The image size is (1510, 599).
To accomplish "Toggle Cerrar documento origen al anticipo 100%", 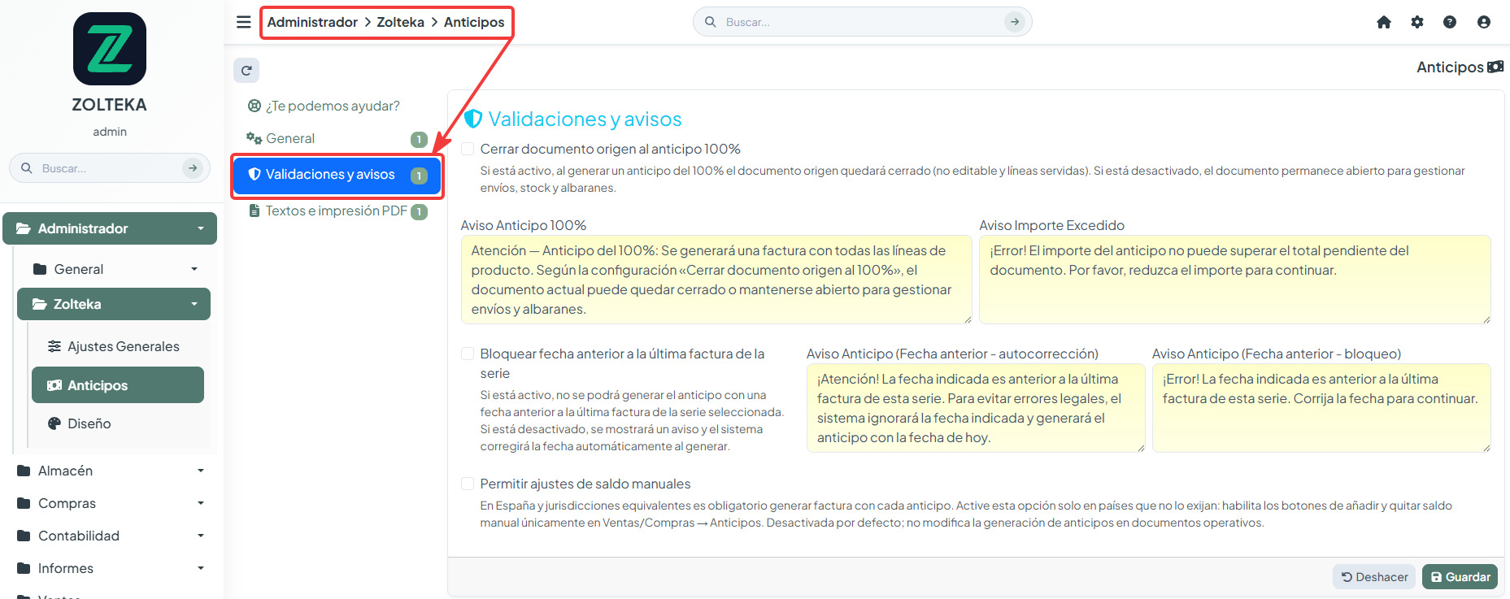I will tap(468, 149).
